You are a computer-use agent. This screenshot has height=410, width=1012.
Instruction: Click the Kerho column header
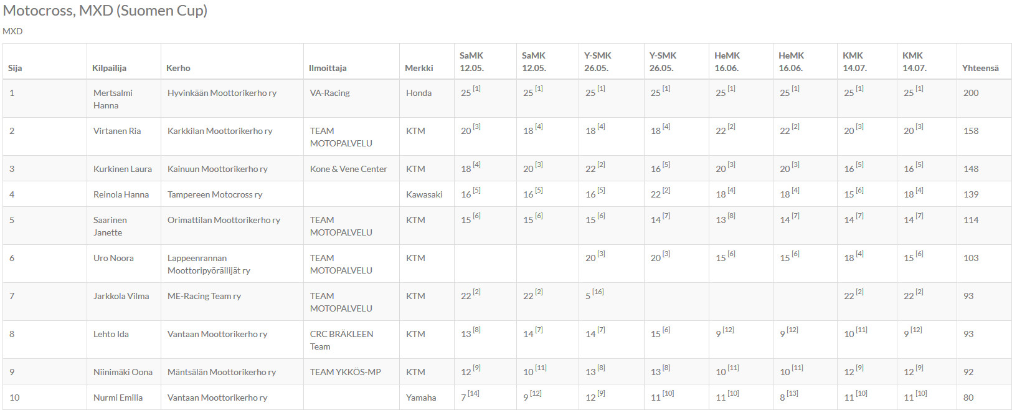(x=178, y=68)
